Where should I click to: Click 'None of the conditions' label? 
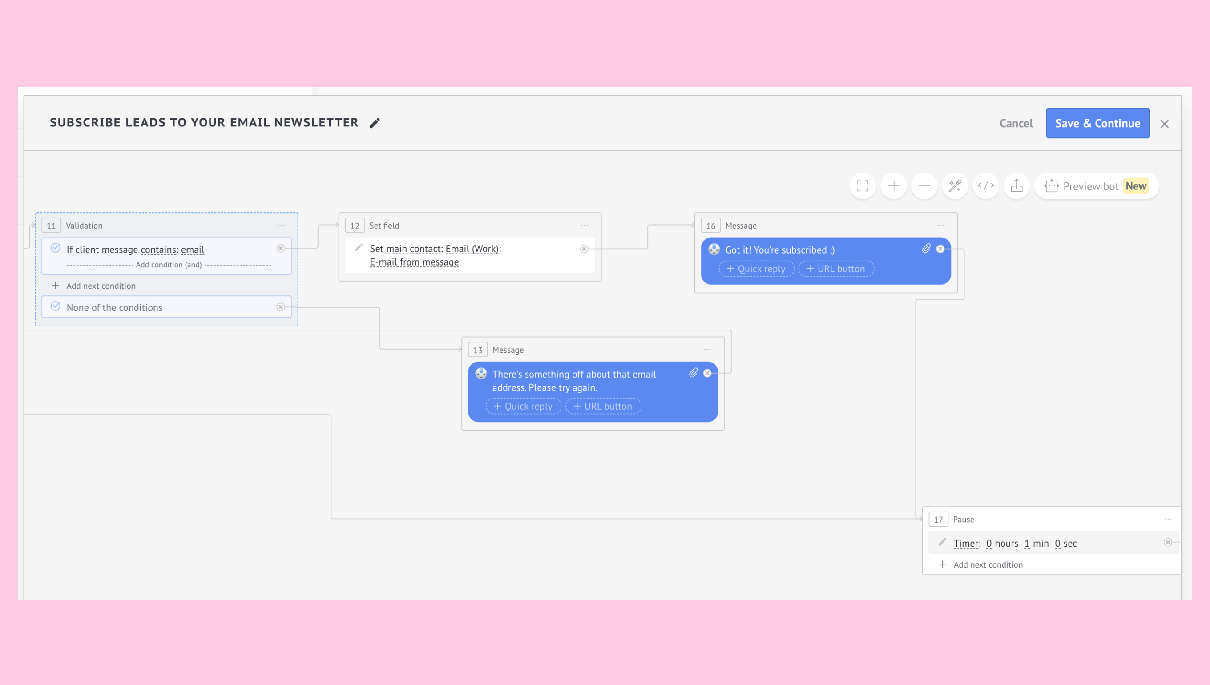[x=114, y=308]
